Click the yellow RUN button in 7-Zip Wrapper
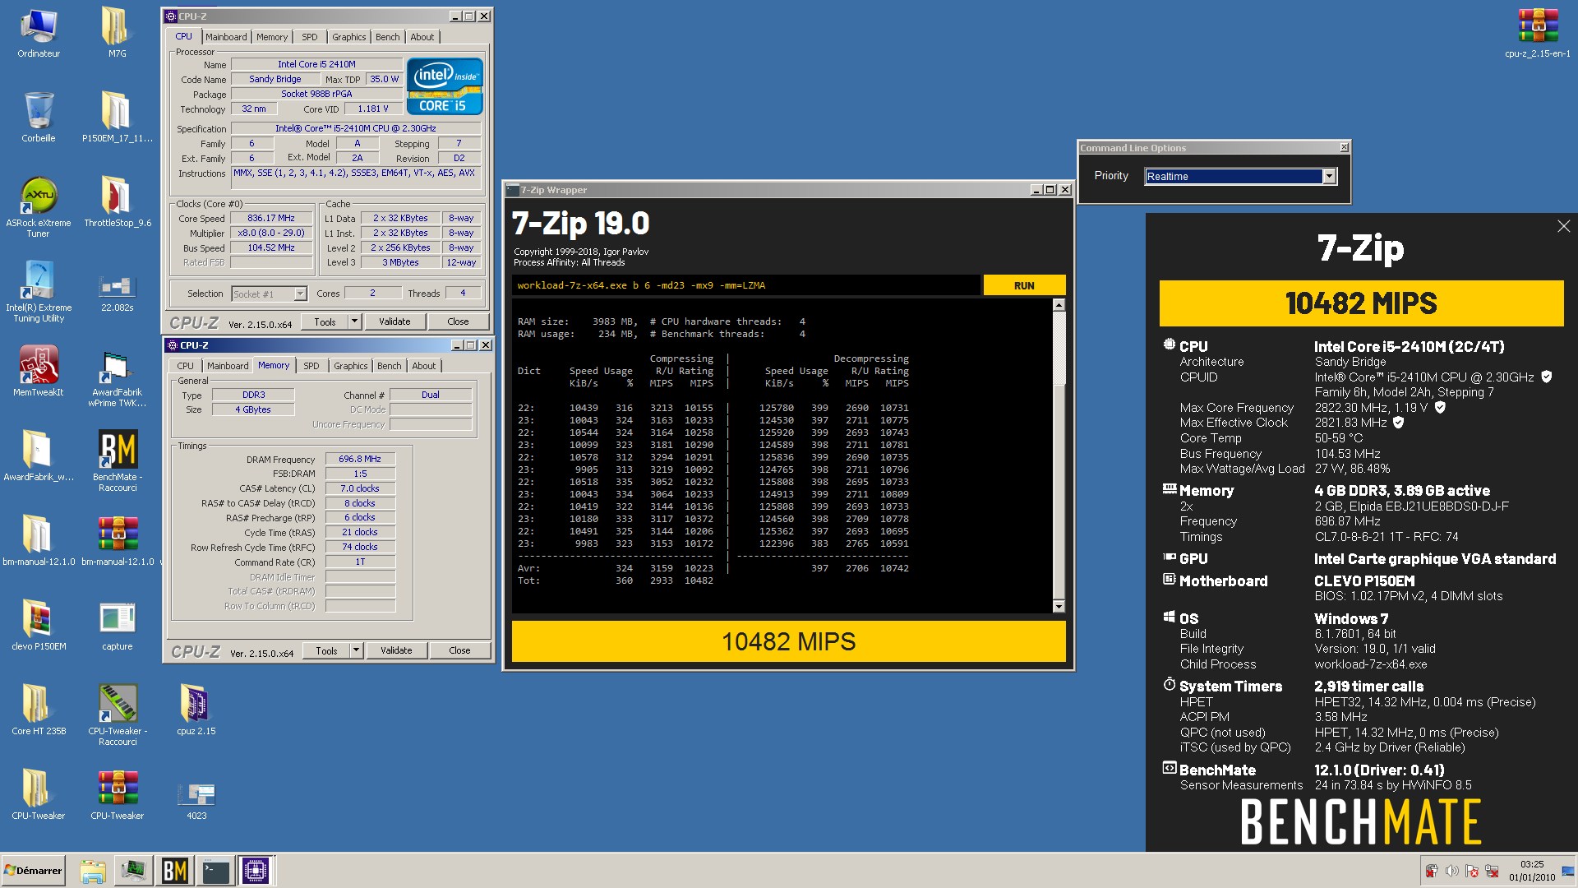 (1024, 285)
